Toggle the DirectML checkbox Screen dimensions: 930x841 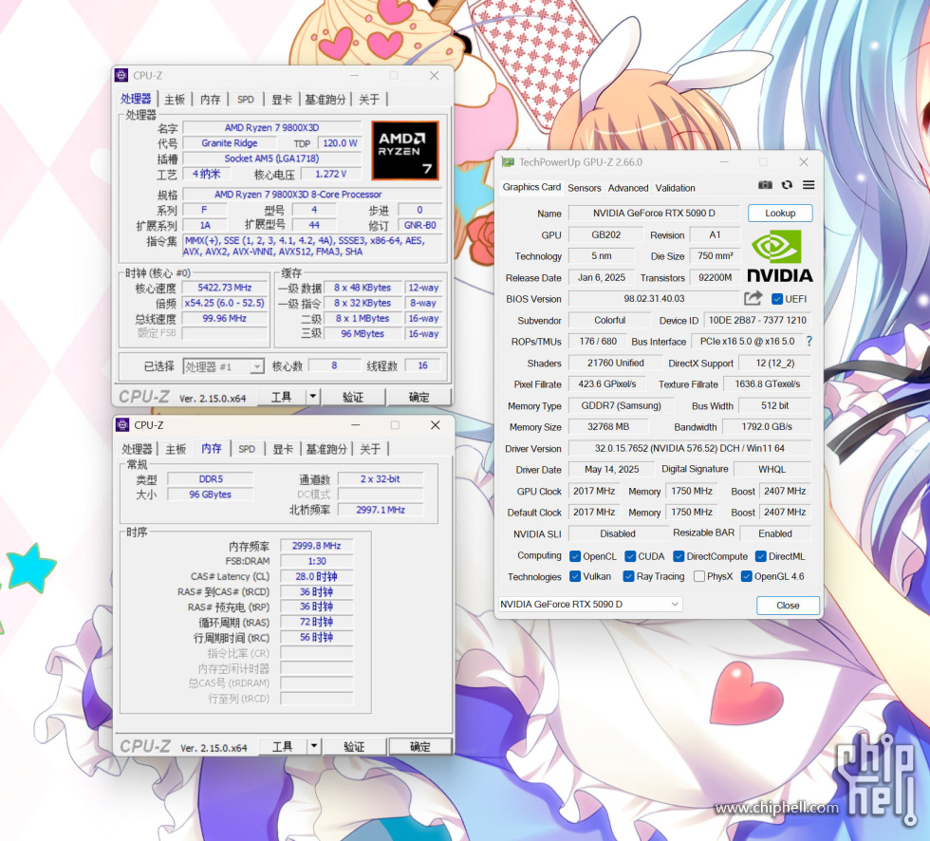(760, 556)
